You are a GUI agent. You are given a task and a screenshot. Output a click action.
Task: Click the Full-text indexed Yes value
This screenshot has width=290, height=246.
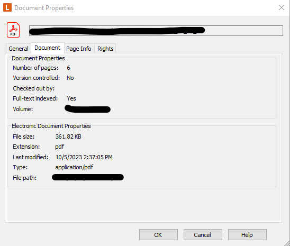[71, 98]
